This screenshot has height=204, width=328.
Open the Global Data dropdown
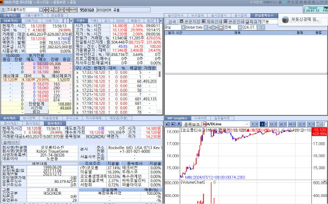(x=205, y=28)
